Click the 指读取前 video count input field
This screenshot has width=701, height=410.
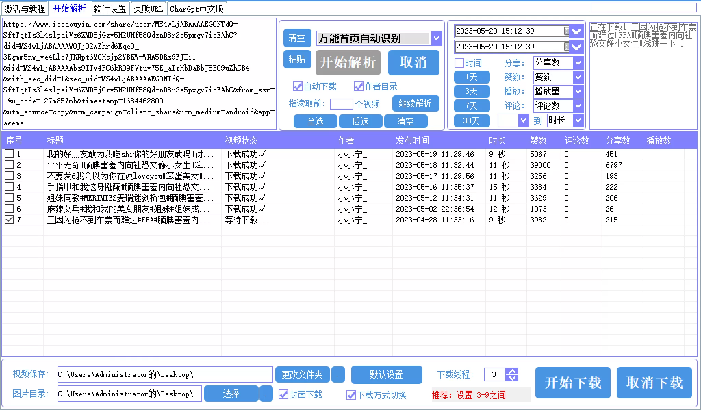pos(341,104)
